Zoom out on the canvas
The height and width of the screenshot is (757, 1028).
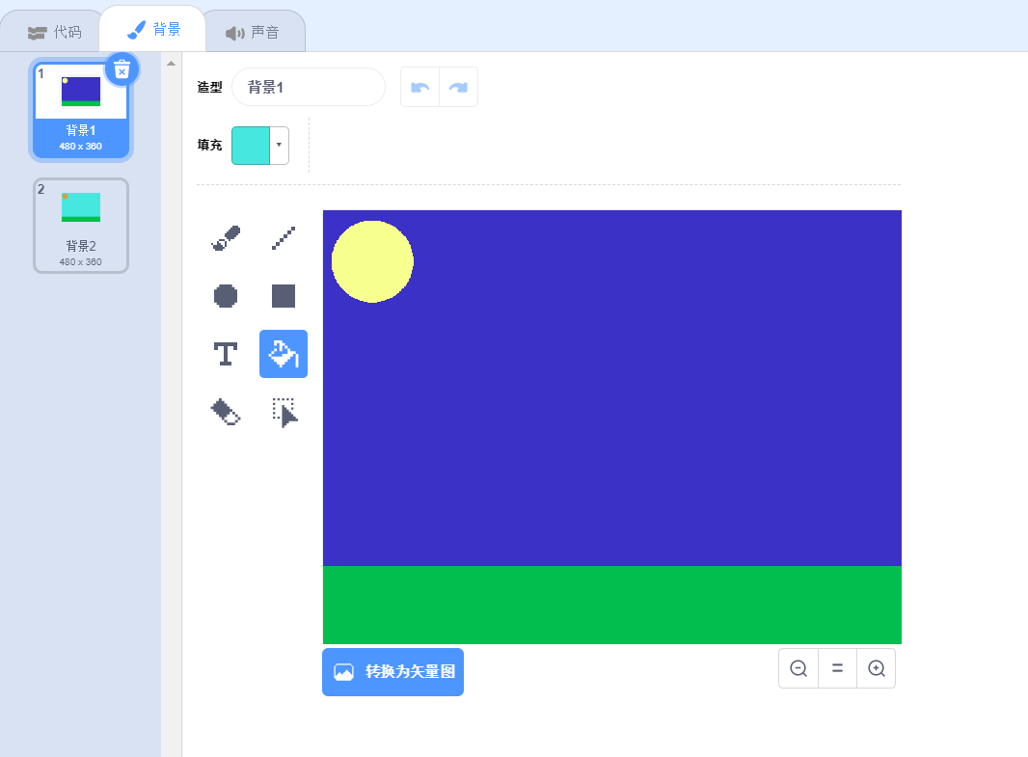coord(798,667)
